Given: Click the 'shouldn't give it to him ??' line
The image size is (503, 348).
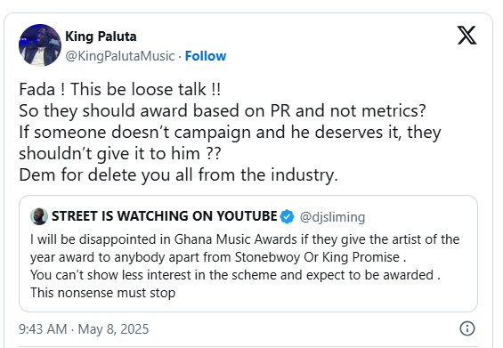Looking at the screenshot, I should [x=120, y=154].
